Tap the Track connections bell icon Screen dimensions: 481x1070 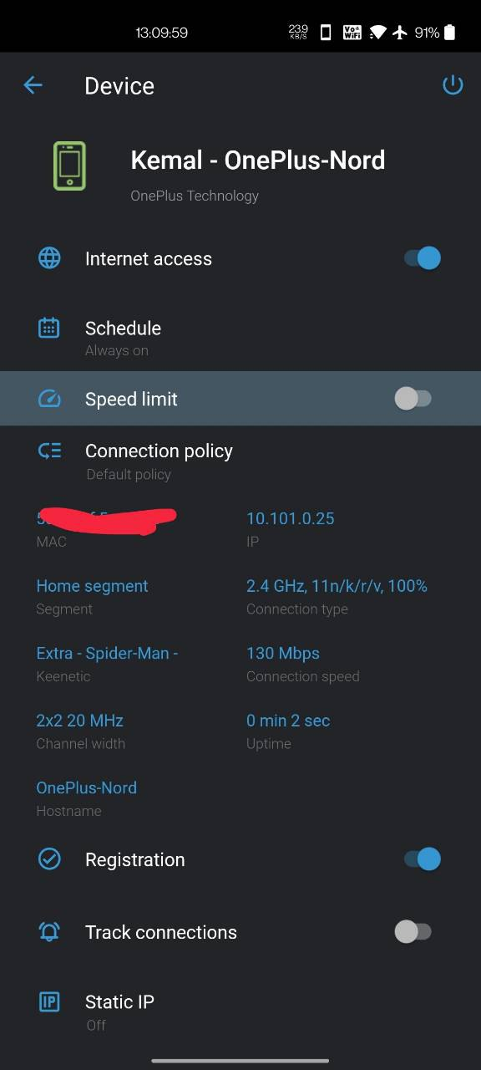click(x=49, y=932)
